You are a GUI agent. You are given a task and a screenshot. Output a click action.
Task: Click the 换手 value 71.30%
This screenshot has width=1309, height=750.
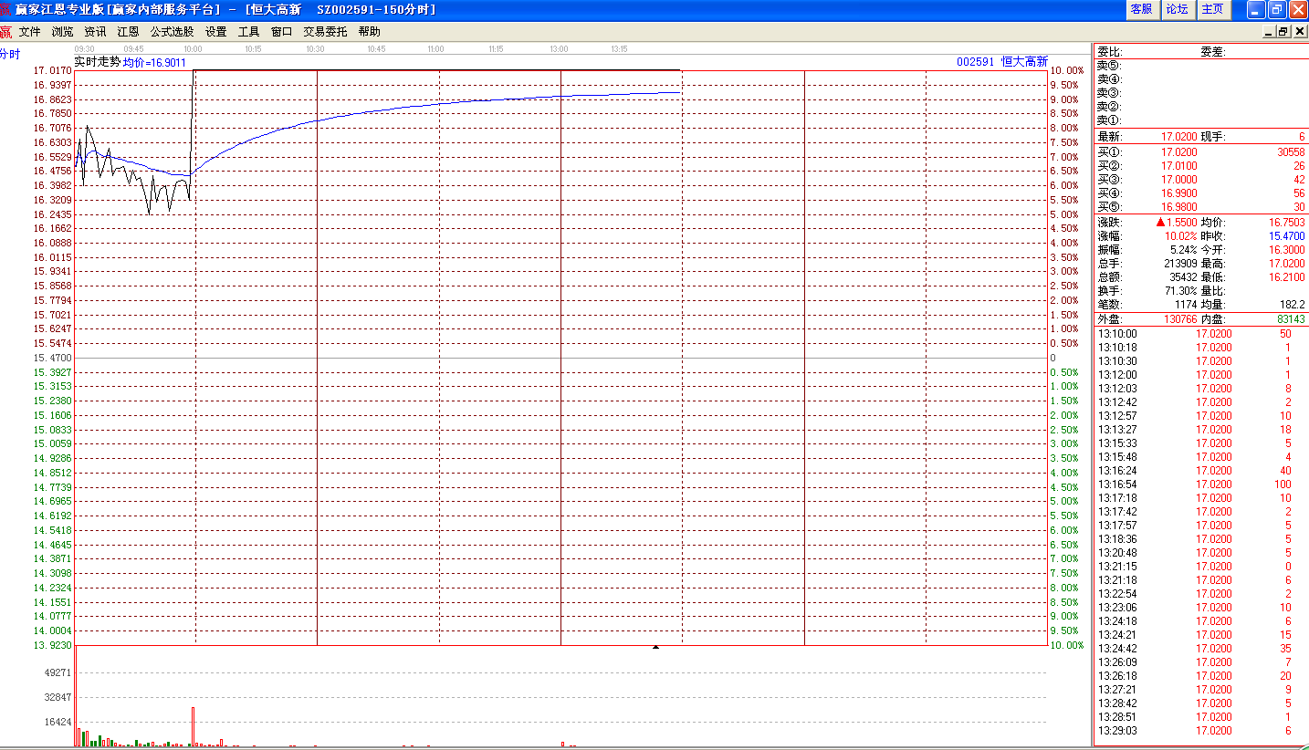tap(1181, 291)
